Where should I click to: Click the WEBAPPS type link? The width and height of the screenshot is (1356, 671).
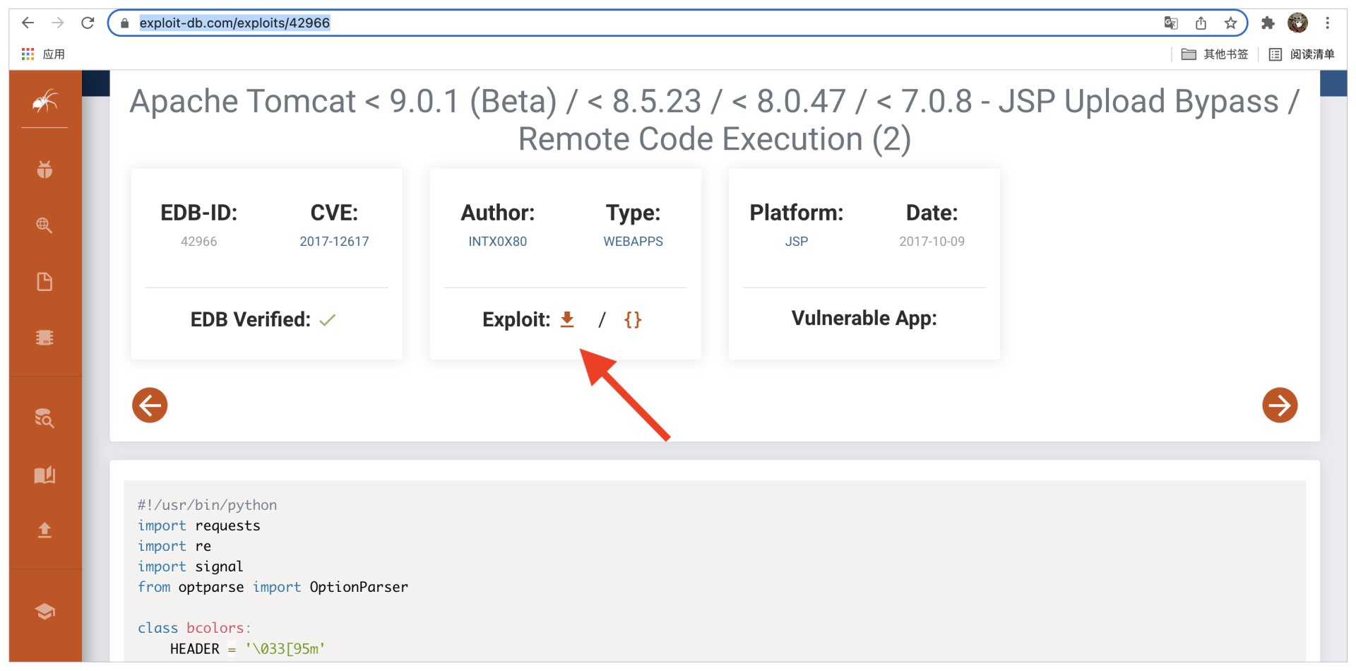[x=633, y=242]
